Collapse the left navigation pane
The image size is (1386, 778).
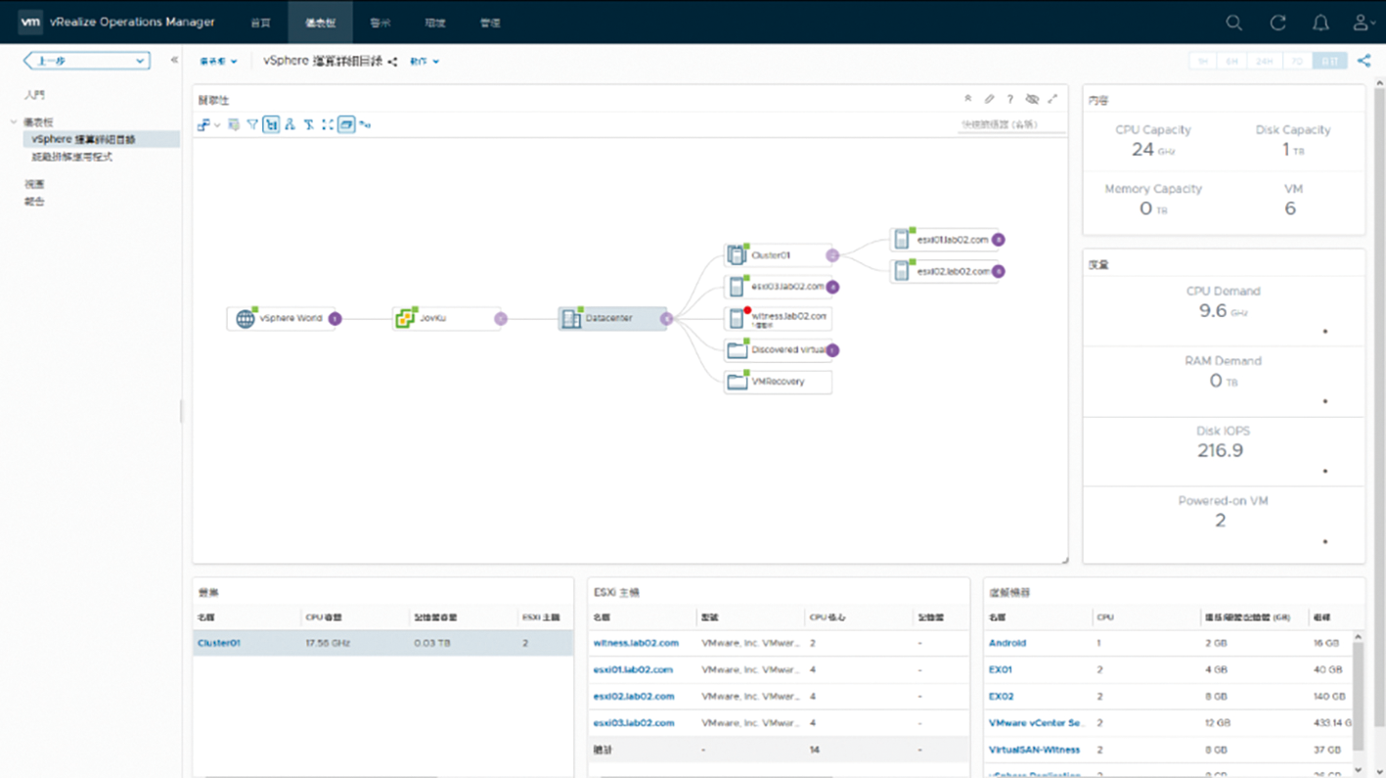pos(174,61)
